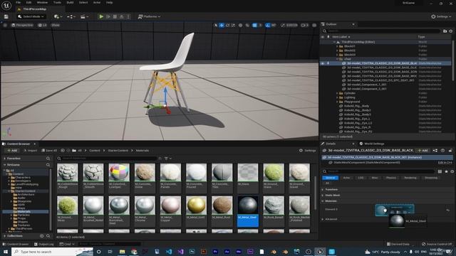Select the Rotate tool icon in viewport
The height and width of the screenshot is (256, 456).
(228, 26)
